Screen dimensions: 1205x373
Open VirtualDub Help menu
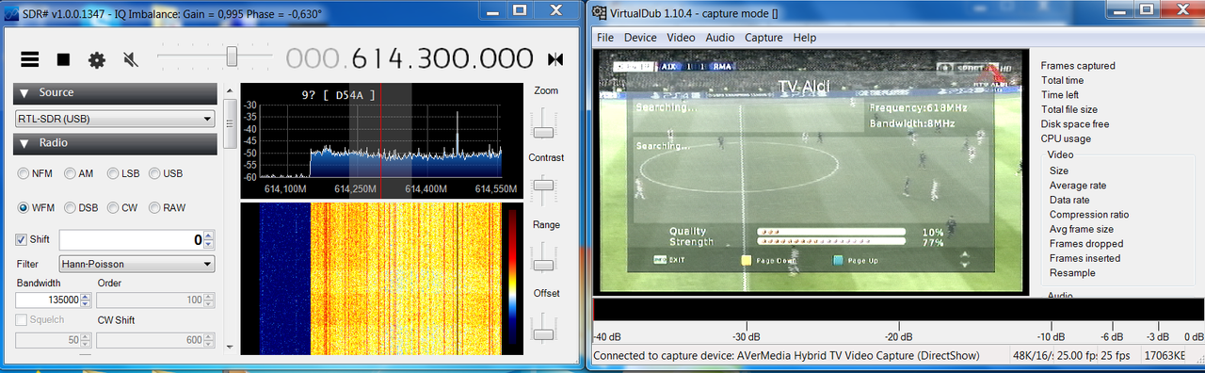(805, 38)
